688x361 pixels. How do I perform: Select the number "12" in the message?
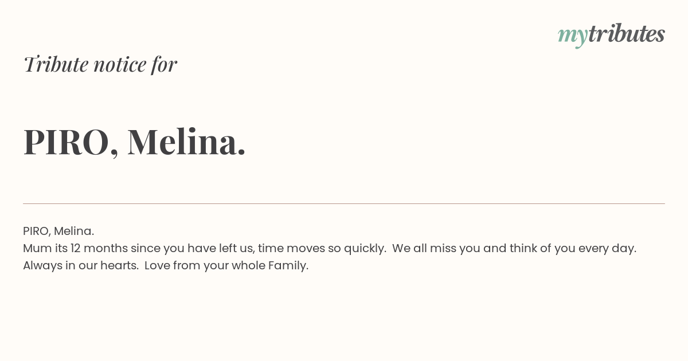point(76,249)
